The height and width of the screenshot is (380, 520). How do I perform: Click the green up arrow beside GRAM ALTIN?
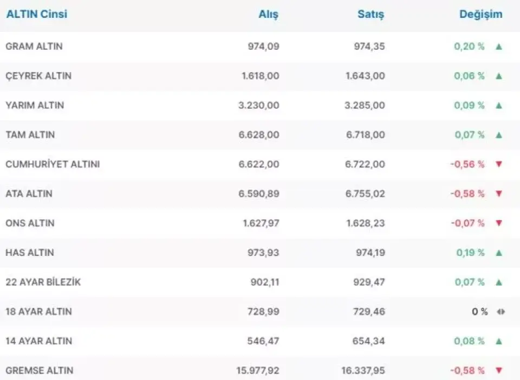[x=499, y=47]
